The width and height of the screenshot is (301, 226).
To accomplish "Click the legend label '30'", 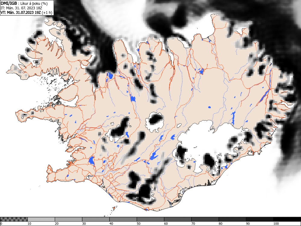I will tap(84, 224).
